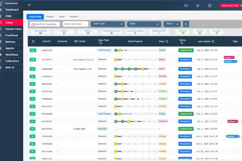
Task: Click the Dashboard sidebar icon
Action: click(1, 10)
